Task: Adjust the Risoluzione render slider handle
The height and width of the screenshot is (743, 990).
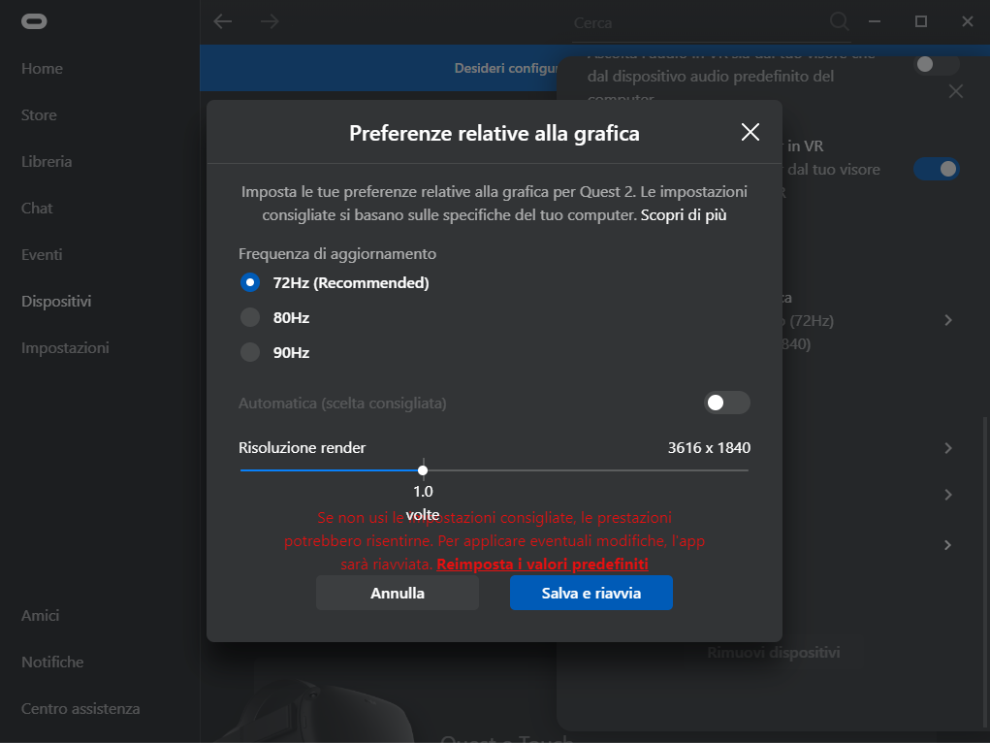Action: point(423,470)
